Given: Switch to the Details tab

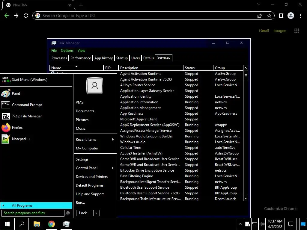Looking at the screenshot, I should [x=149, y=58].
